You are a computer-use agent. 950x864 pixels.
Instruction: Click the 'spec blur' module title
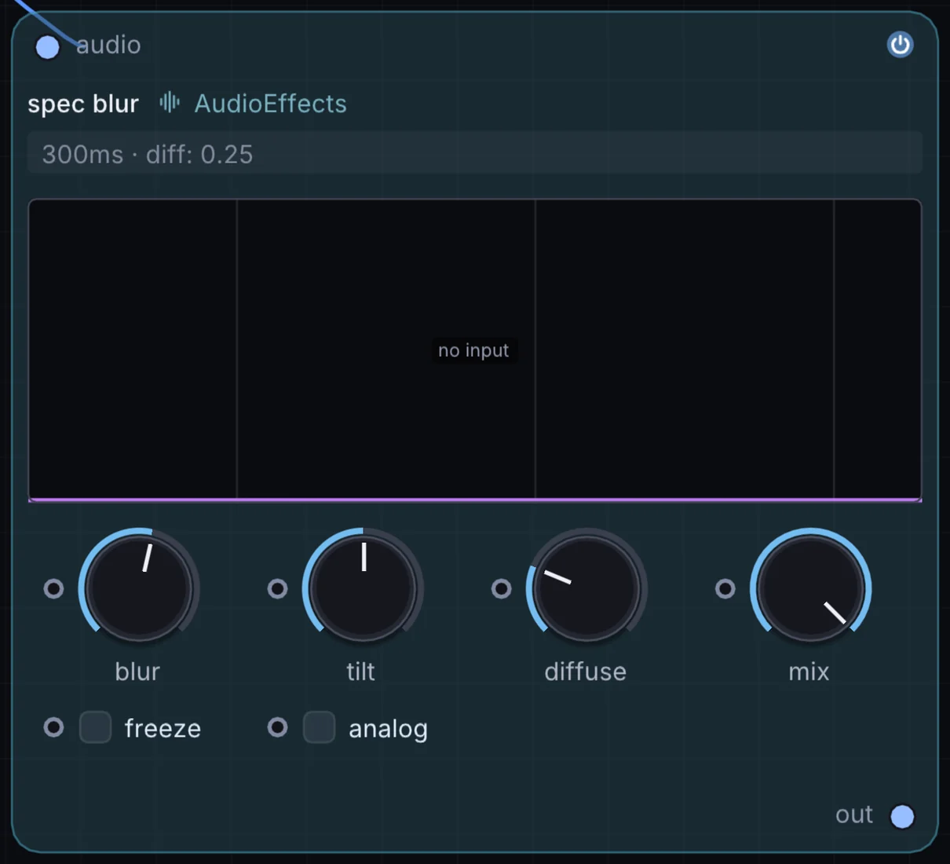pos(83,104)
